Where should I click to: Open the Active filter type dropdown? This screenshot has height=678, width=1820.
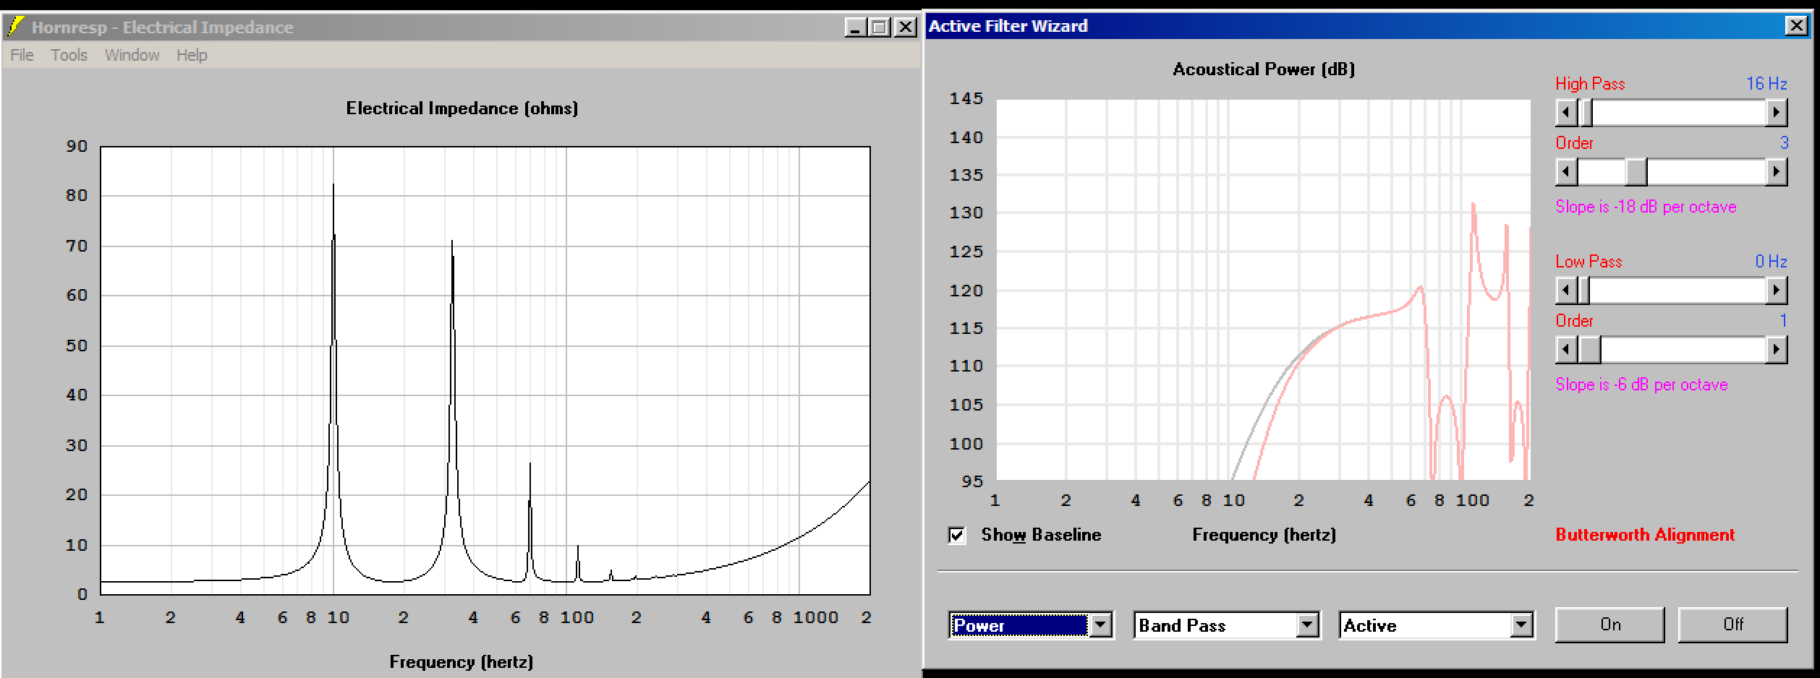tap(1521, 625)
